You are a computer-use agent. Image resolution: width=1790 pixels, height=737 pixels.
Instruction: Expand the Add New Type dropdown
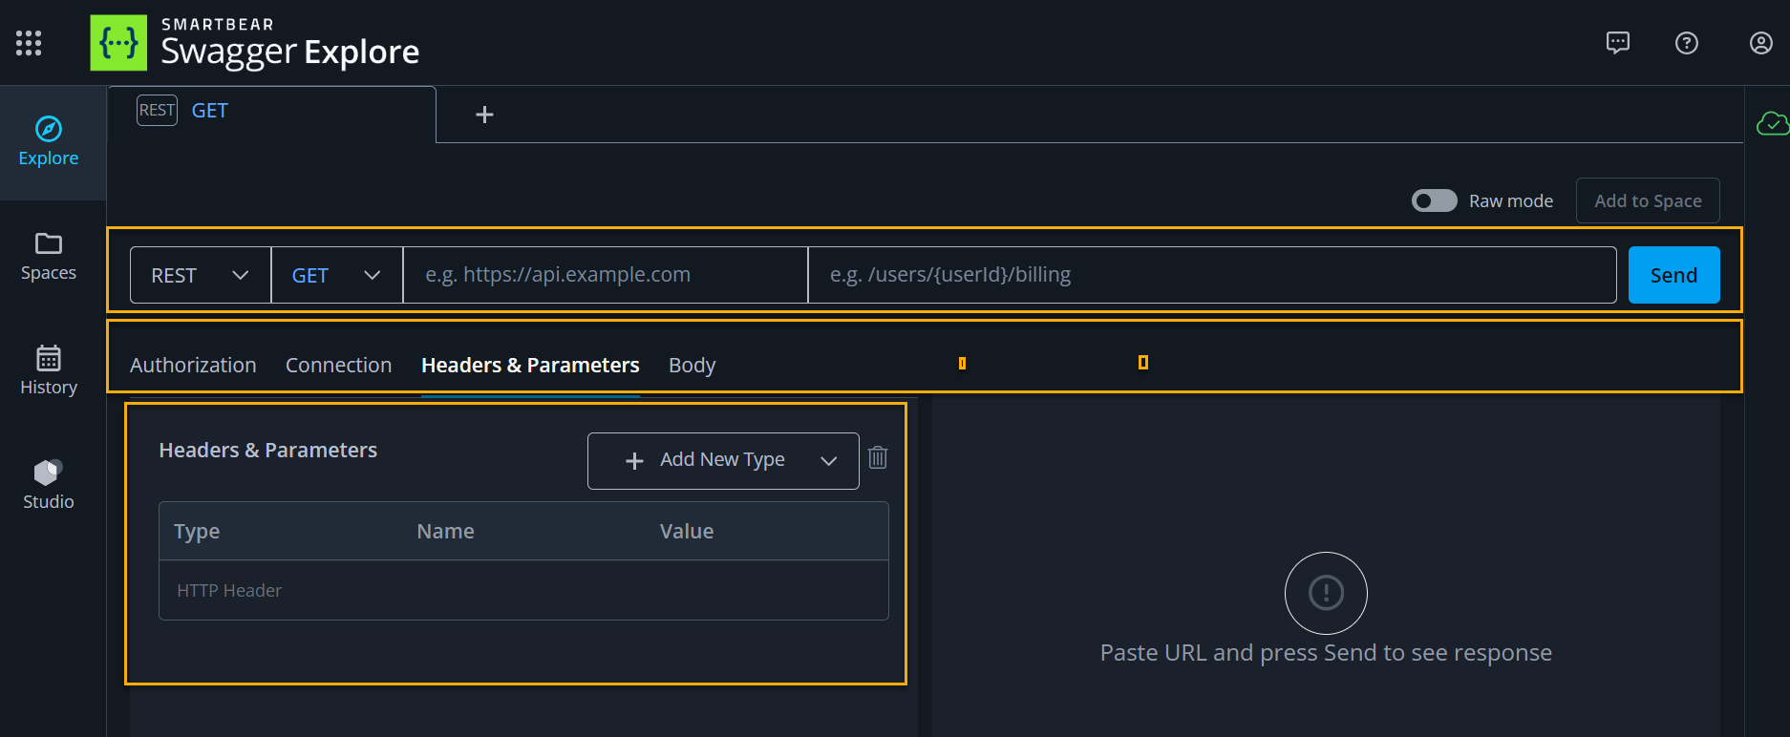[x=723, y=460]
